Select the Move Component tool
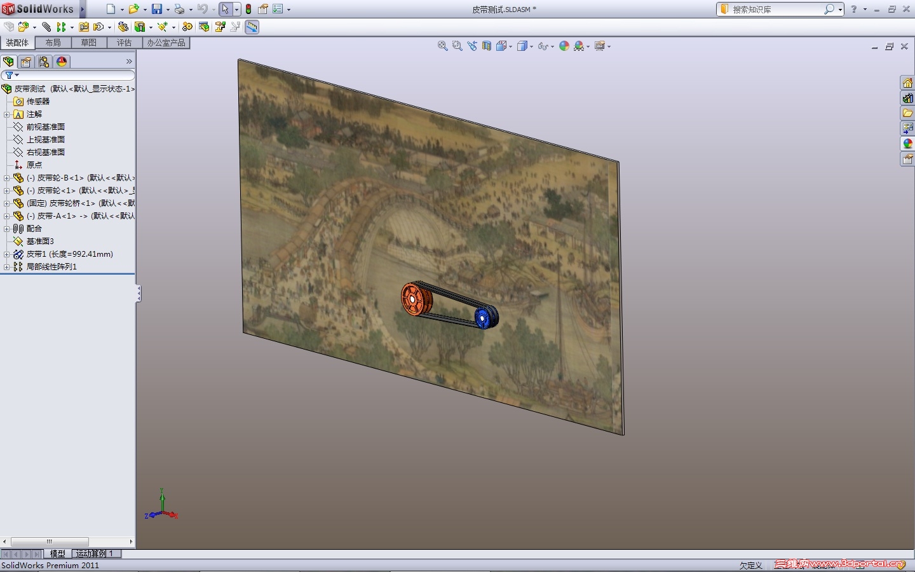 click(98, 27)
